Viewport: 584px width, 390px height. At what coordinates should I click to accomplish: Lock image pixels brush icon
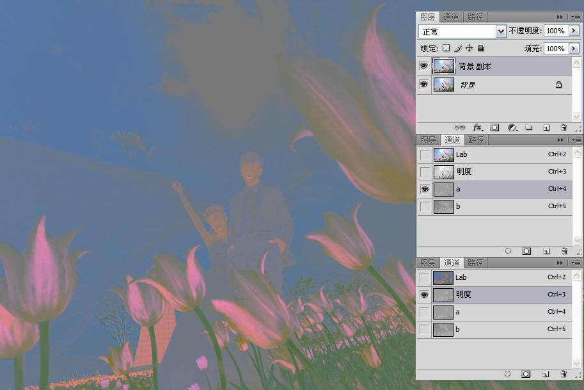(x=458, y=48)
